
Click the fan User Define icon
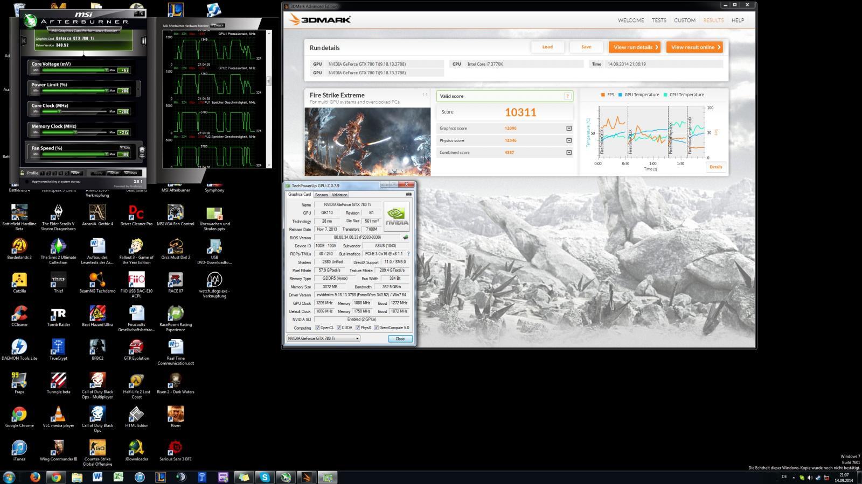click(142, 151)
